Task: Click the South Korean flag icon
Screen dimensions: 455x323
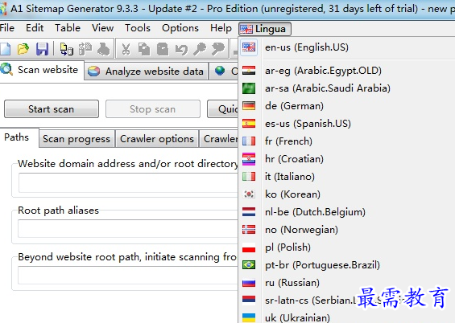Action: tap(249, 194)
